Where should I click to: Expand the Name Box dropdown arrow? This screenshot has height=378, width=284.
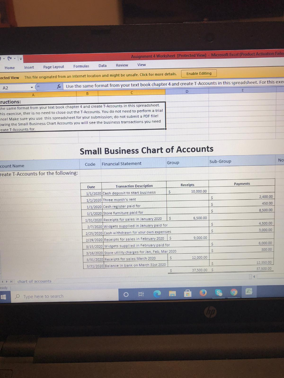(32, 87)
